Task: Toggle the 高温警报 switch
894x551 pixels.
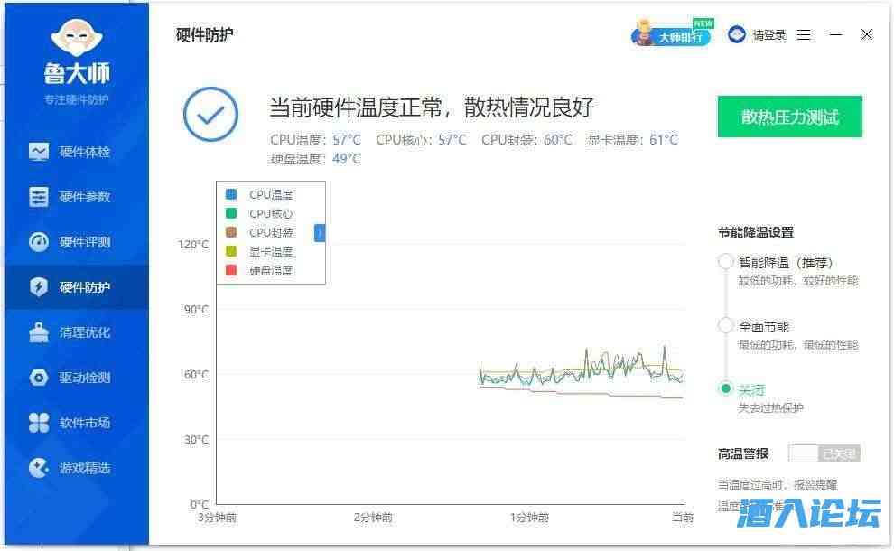Action: pos(824,454)
